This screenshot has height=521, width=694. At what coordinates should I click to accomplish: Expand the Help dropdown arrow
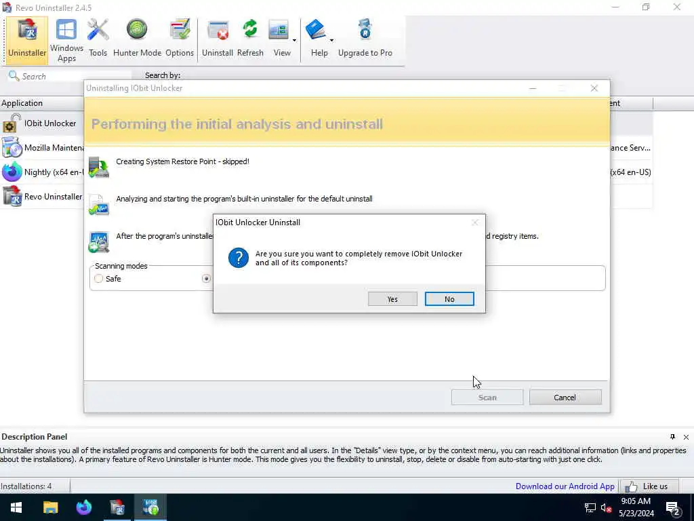[331, 40]
